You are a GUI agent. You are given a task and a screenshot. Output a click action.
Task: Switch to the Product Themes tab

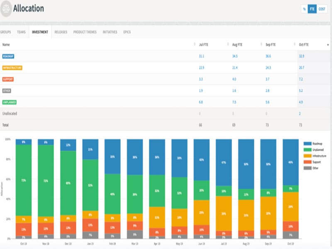point(85,32)
